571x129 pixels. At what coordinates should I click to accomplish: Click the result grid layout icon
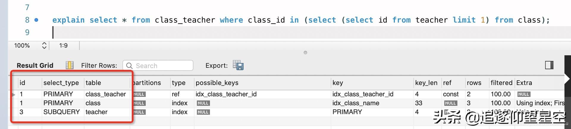(x=70, y=65)
